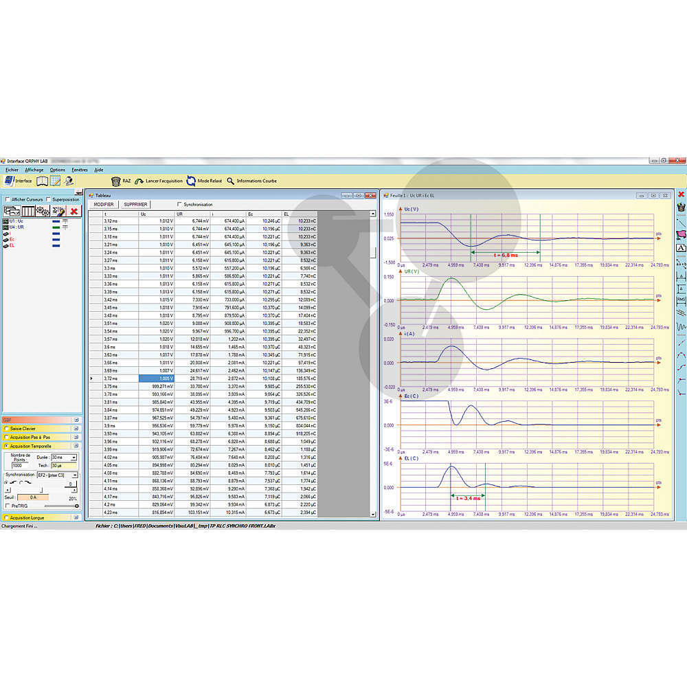The height and width of the screenshot is (687, 687).
Task: Select the U1 : Uc channel entry
Action: [14, 221]
